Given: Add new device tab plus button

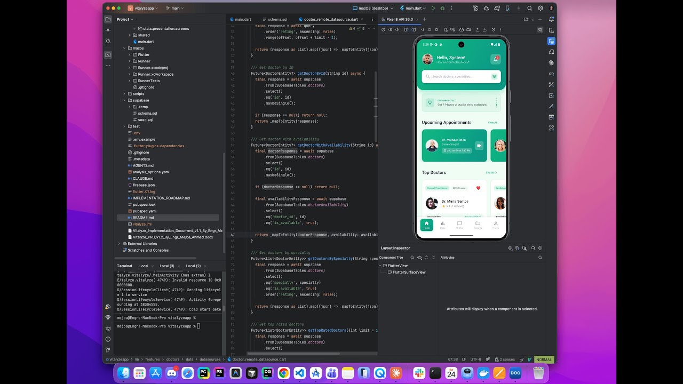Looking at the screenshot, I should pyautogui.click(x=425, y=19).
